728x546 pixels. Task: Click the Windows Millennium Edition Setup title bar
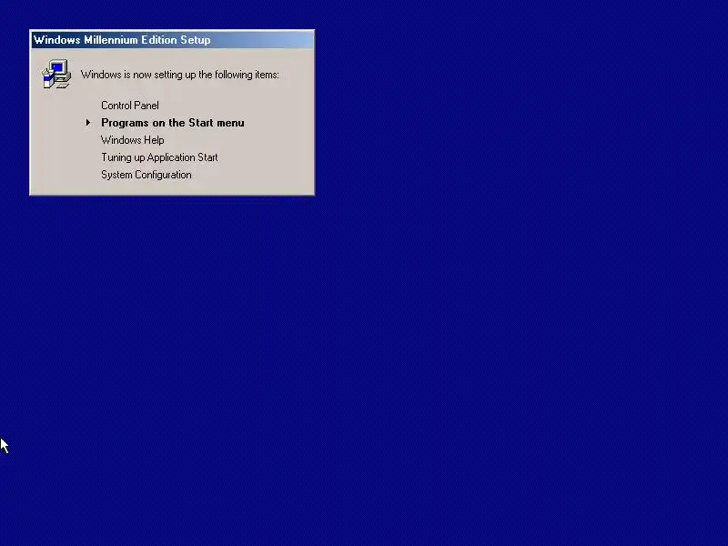pyautogui.click(x=172, y=40)
